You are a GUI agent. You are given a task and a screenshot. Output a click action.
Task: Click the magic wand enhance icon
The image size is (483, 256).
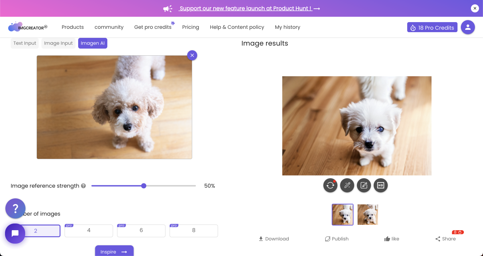347,185
